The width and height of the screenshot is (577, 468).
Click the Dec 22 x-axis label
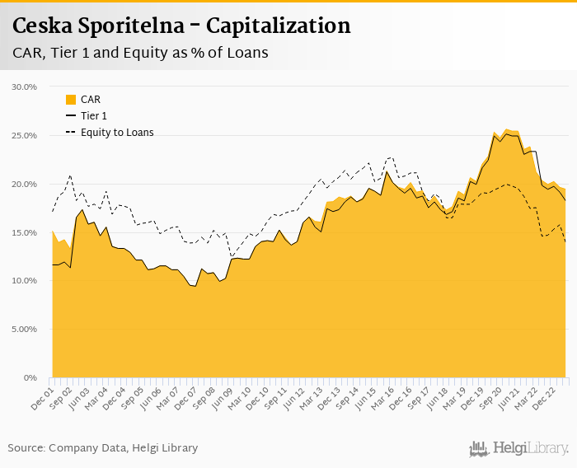pos(543,399)
